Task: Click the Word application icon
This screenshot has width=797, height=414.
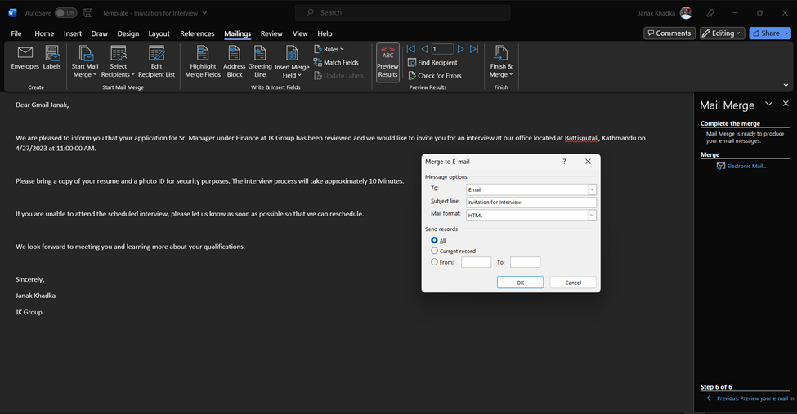Action: point(13,13)
